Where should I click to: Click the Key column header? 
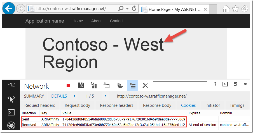[x=44, y=113]
